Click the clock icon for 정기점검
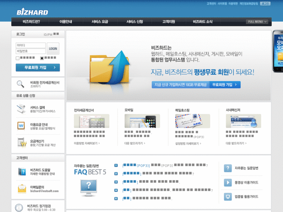Image resolution: width=283 pixels, height=212 pixels. coord(19,208)
